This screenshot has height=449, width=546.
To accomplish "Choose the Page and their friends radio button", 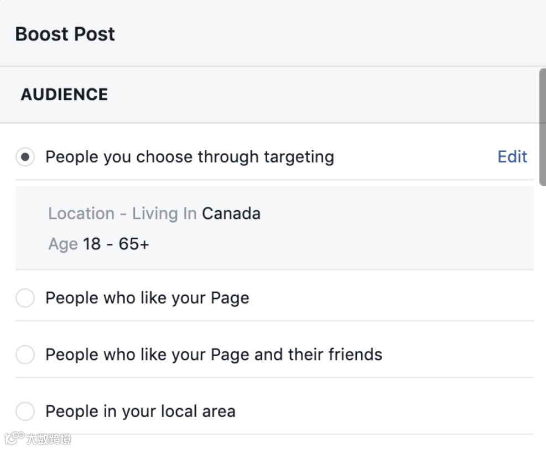I will 25,354.
